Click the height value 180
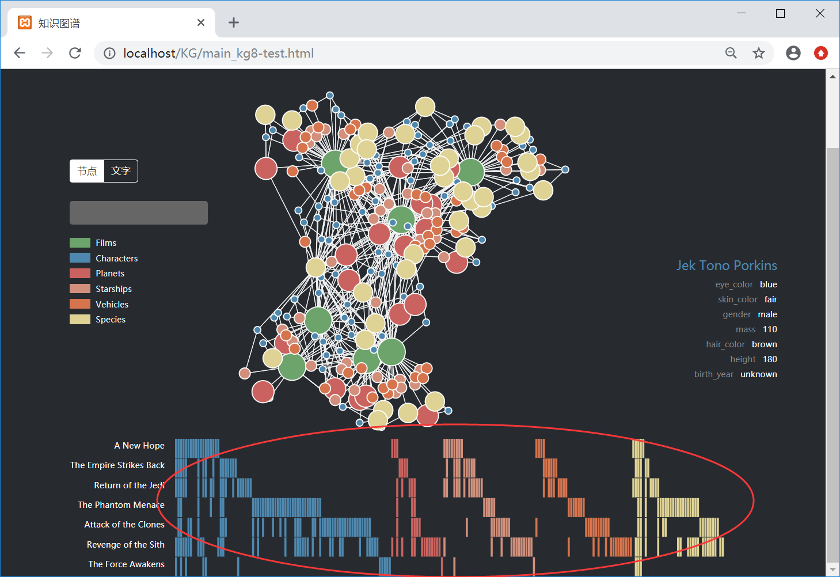 (x=770, y=359)
